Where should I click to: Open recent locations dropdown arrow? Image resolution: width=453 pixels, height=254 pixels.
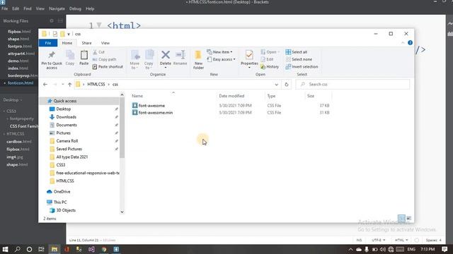(63, 85)
